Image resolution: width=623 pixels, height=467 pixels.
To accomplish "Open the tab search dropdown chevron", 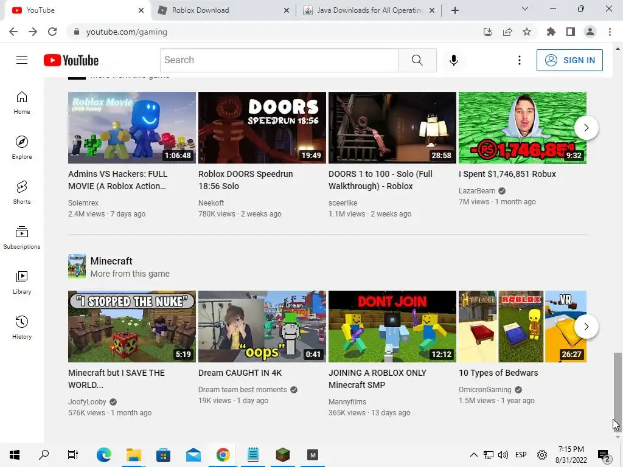I will pos(525,9).
